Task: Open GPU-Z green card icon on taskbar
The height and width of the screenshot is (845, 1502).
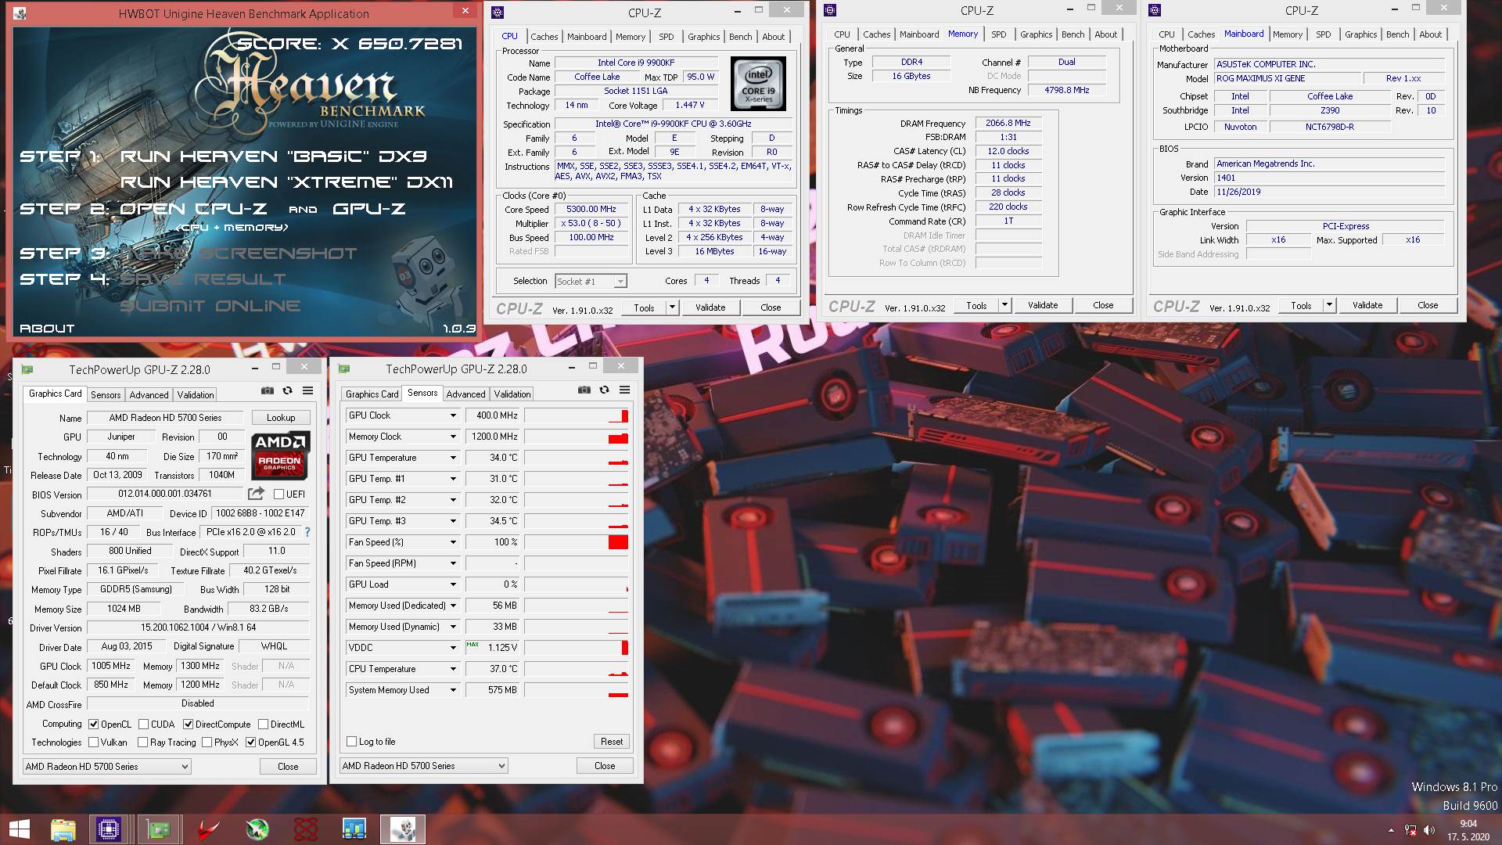Action: point(159,829)
